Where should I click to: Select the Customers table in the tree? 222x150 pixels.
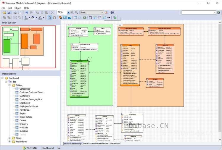pos(25,96)
